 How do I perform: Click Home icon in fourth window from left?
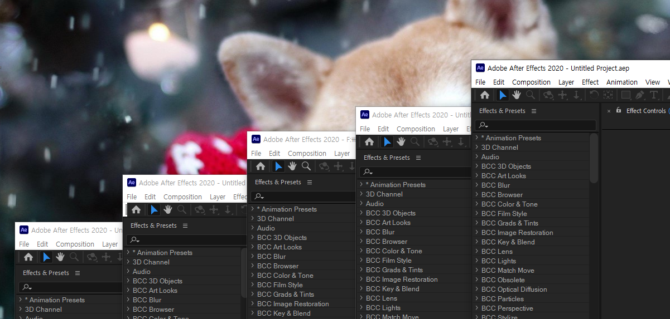coord(369,142)
